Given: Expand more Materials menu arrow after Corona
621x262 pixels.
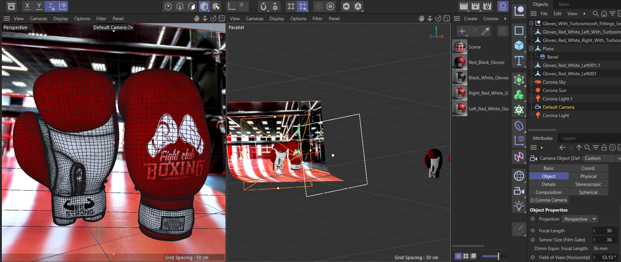Looking at the screenshot, I should pyautogui.click(x=505, y=19).
